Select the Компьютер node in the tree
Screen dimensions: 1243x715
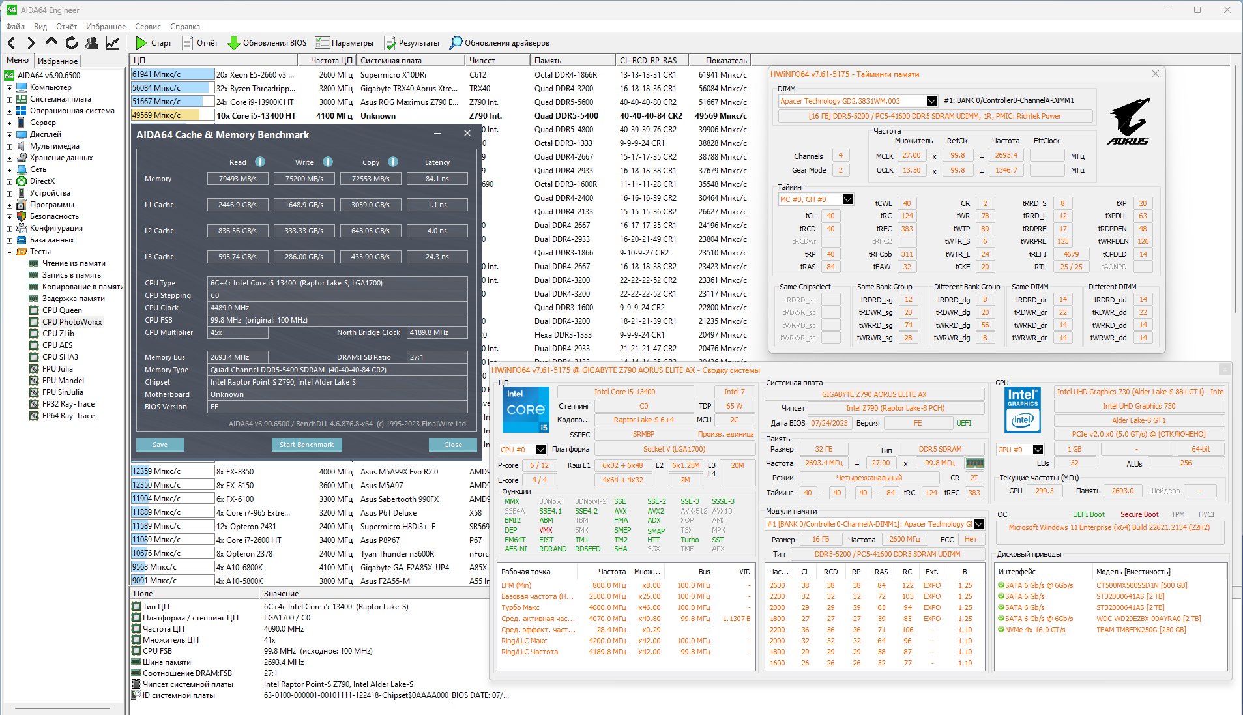pos(50,87)
